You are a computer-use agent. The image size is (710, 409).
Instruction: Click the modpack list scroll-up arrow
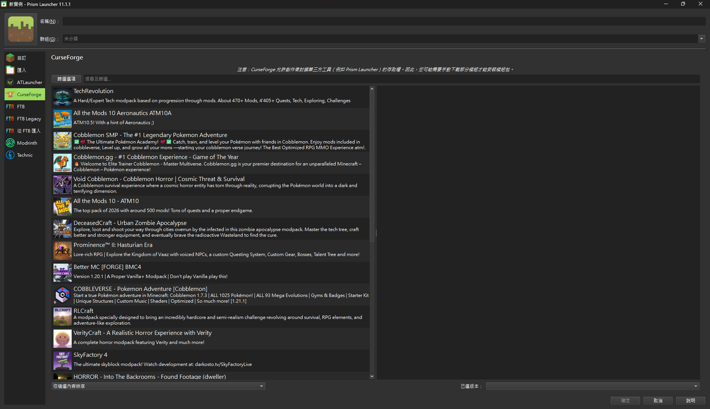tap(372, 89)
